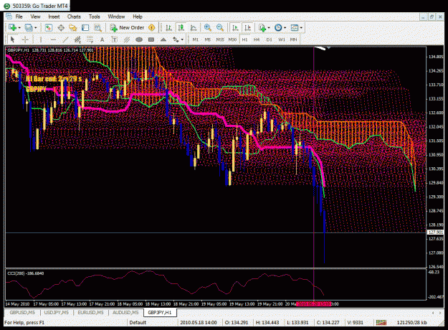Click the Default profile in status bar
448x330 pixels.
(x=138, y=323)
